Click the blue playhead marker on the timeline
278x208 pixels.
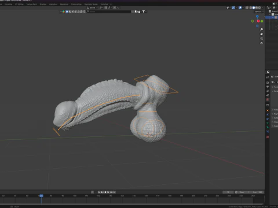tap(41, 196)
